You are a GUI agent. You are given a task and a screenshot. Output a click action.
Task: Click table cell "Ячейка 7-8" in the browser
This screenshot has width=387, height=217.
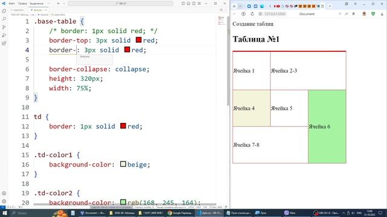click(270, 145)
